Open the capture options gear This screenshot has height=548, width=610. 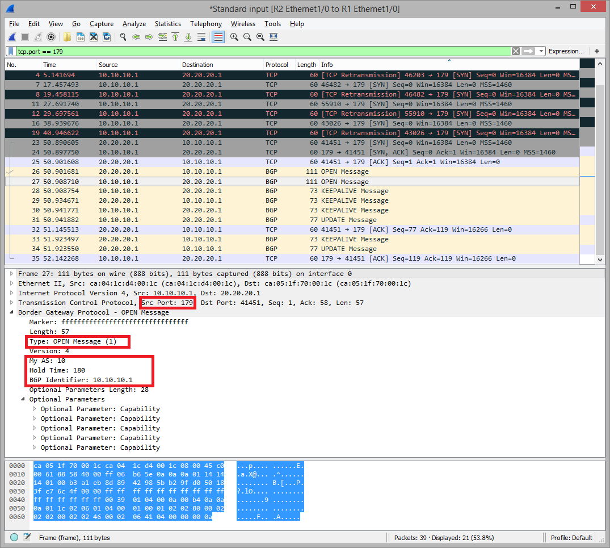coord(51,37)
